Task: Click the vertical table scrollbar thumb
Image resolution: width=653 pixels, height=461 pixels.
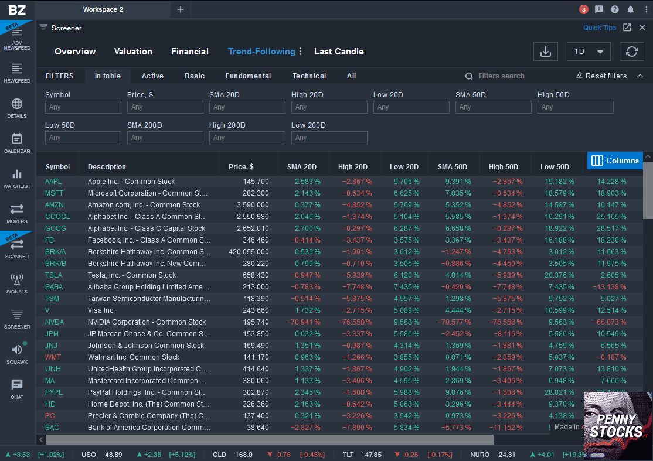Action: pos(648,190)
